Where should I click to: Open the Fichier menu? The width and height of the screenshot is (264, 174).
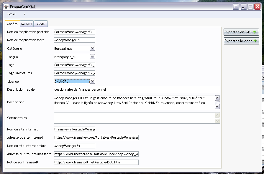[11, 14]
